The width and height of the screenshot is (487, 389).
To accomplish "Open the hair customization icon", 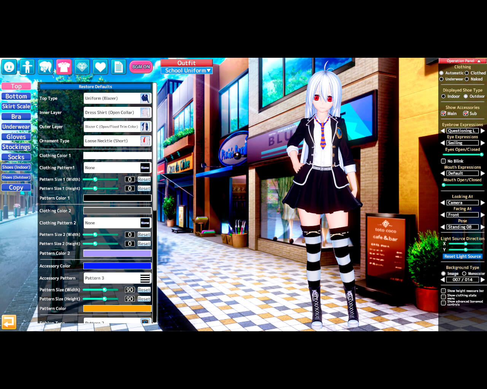I will tap(46, 67).
